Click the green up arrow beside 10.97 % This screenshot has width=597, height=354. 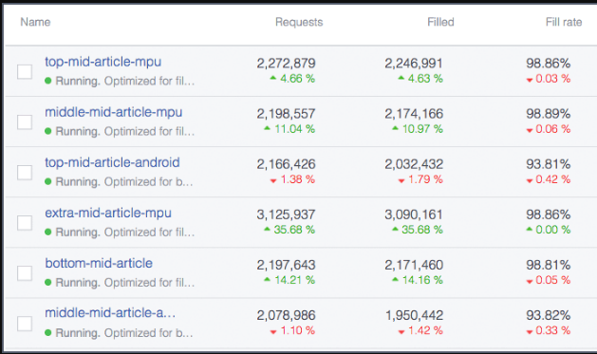click(395, 128)
